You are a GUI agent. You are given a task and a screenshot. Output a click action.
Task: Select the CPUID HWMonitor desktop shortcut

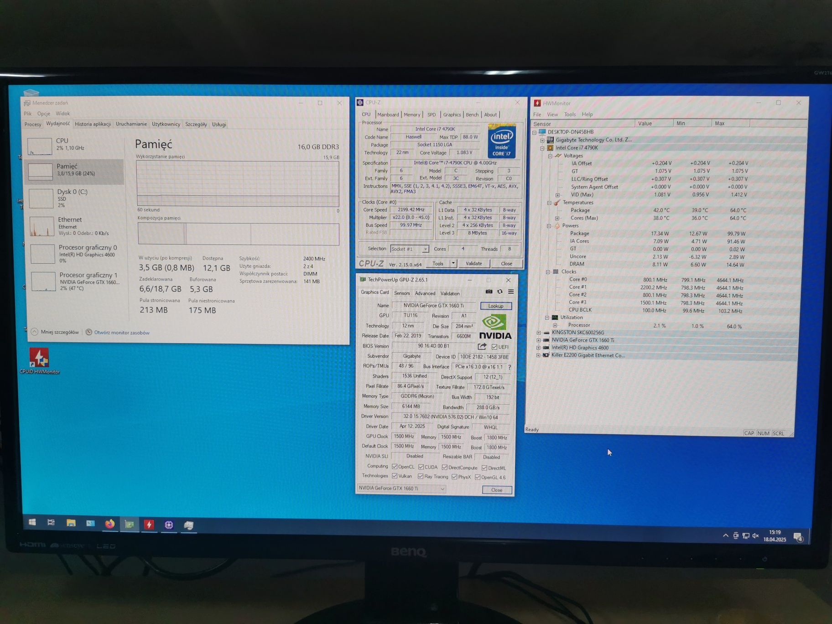click(39, 361)
